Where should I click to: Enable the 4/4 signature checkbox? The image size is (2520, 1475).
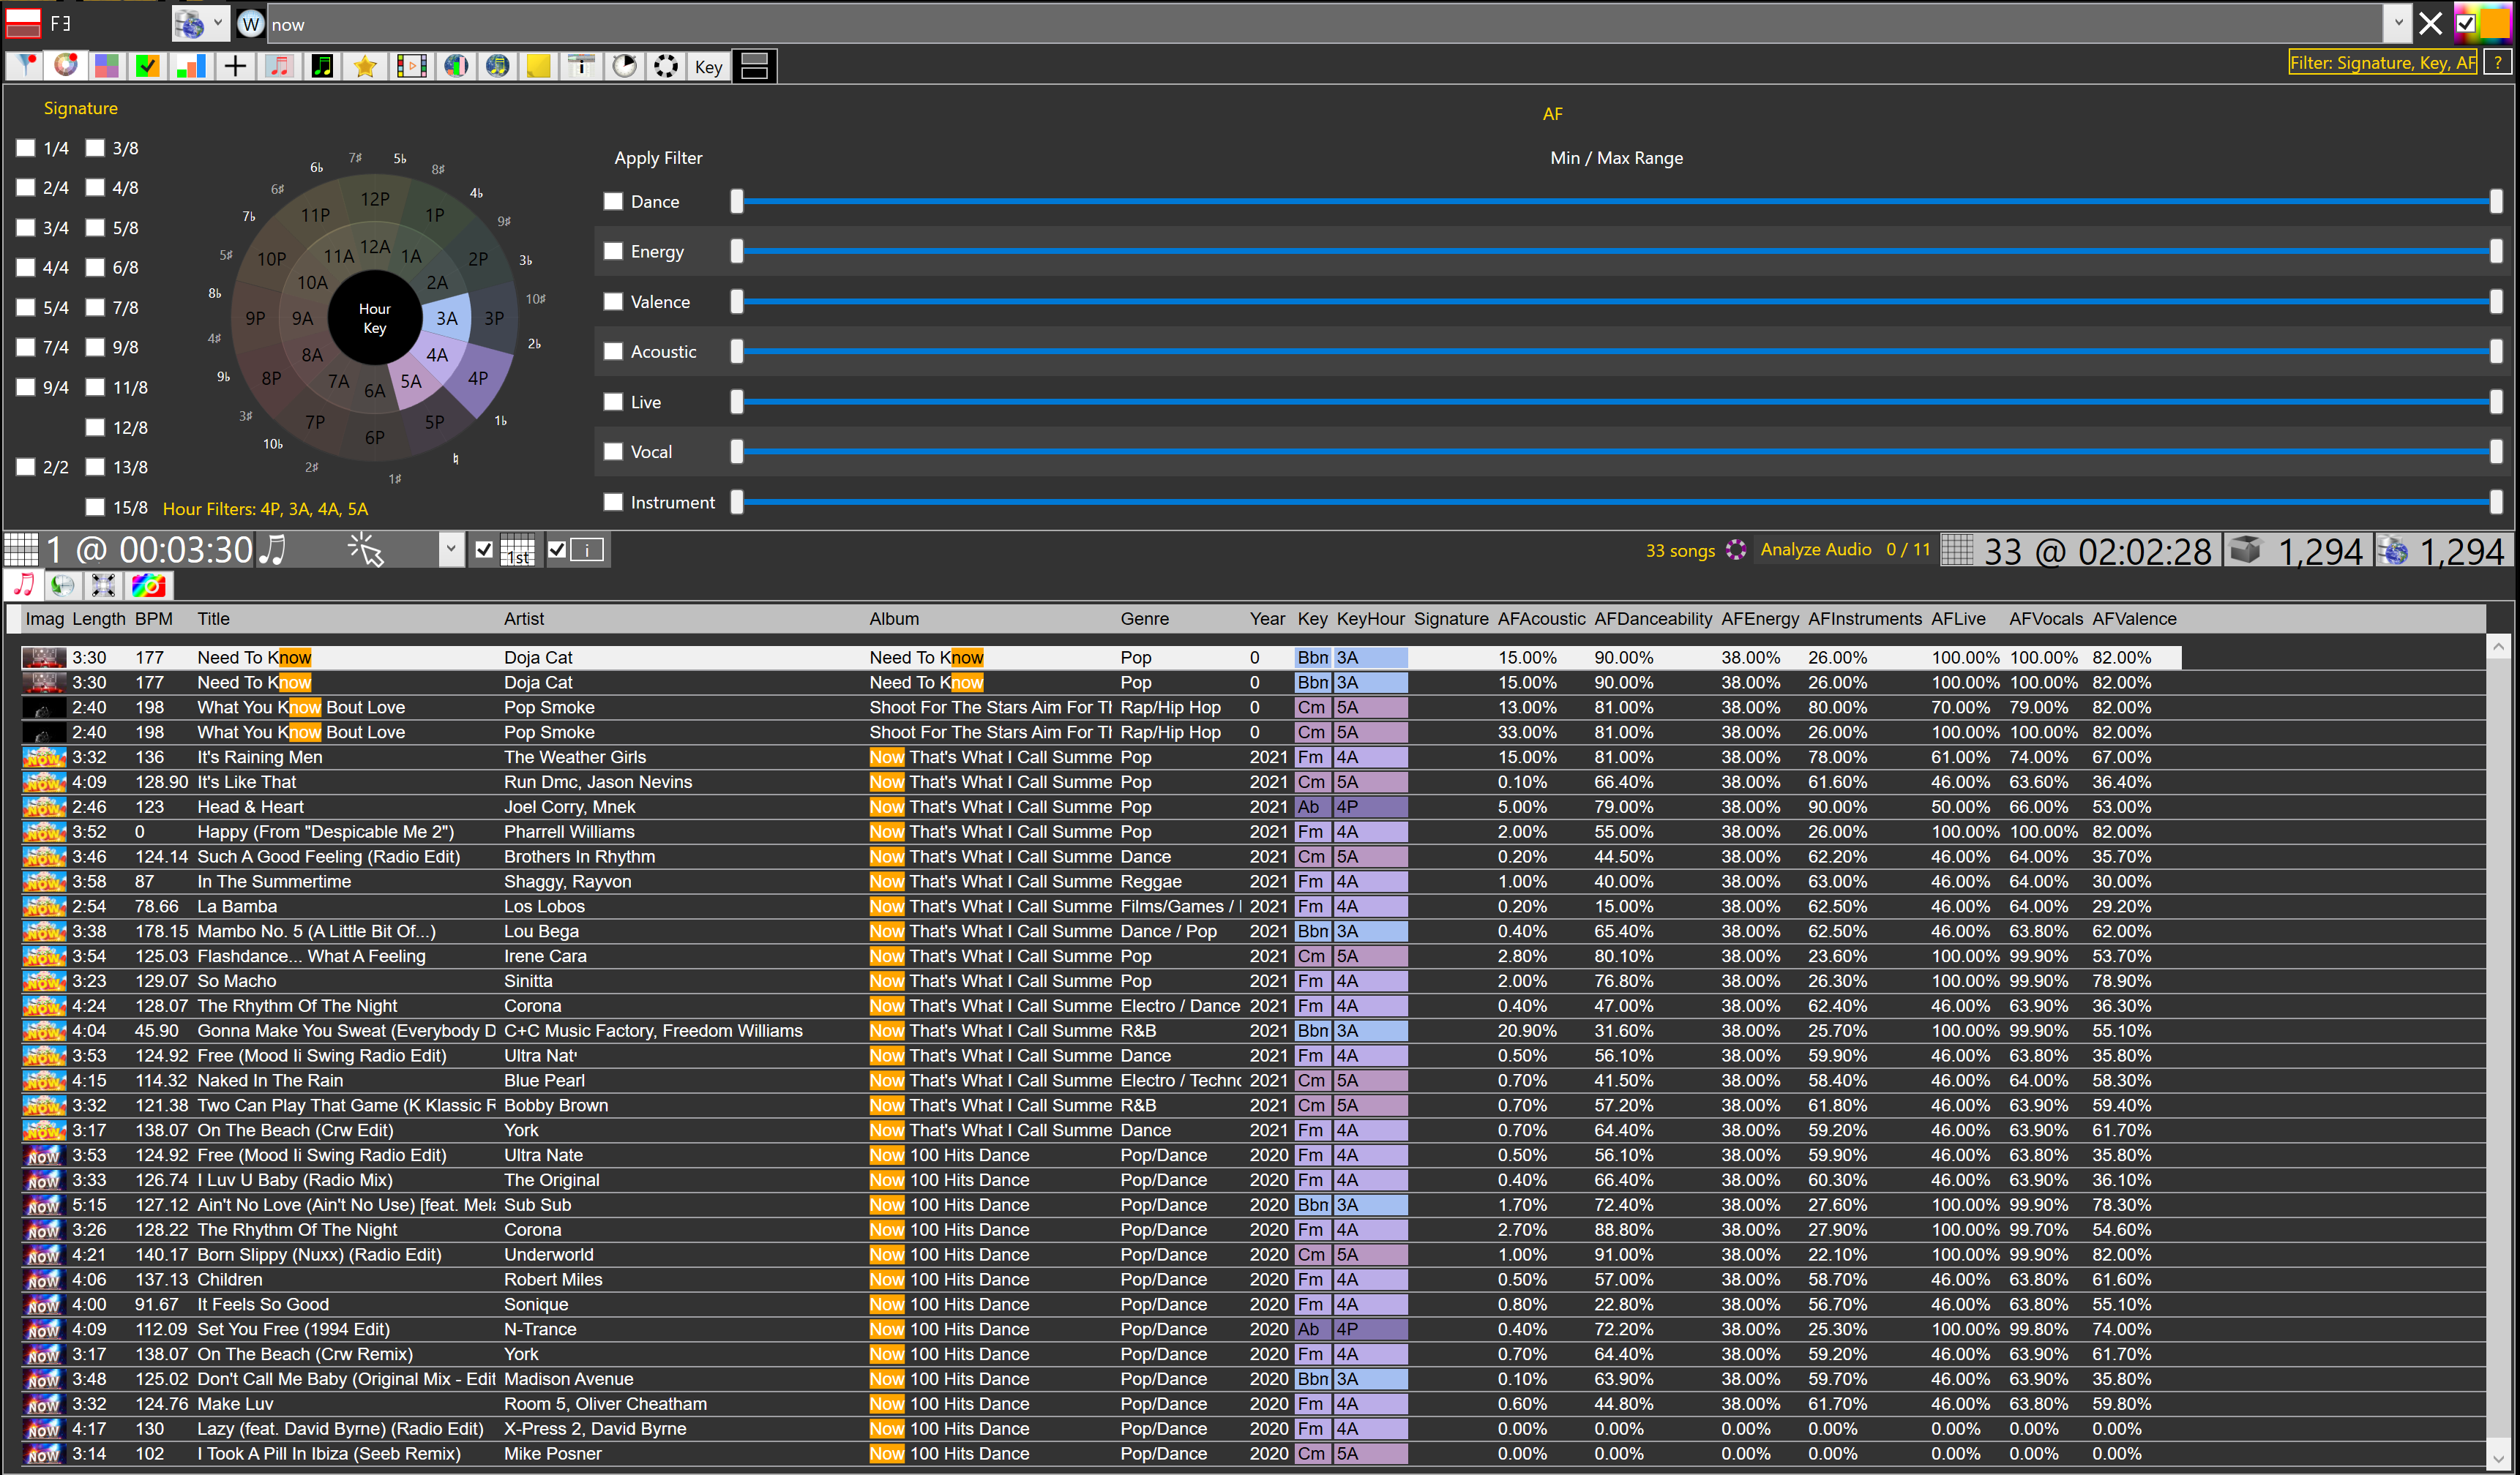click(26, 267)
